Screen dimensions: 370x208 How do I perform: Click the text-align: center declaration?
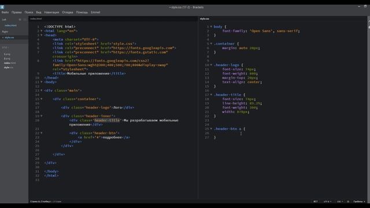(x=242, y=82)
